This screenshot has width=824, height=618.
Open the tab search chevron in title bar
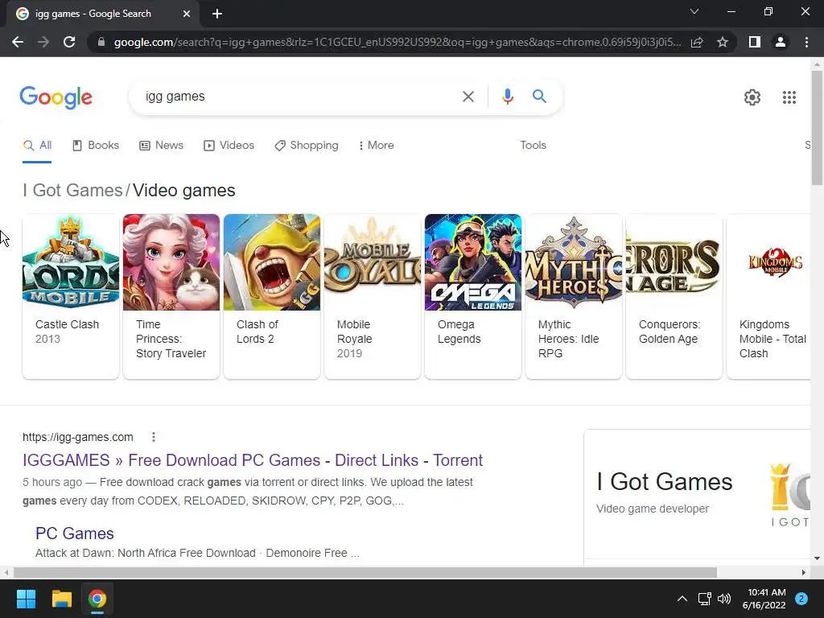tap(694, 11)
